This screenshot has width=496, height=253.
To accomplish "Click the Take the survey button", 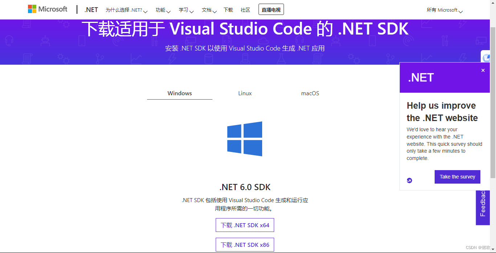I will 458,177.
